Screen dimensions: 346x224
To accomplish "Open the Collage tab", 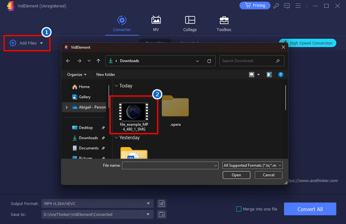I will (190, 24).
